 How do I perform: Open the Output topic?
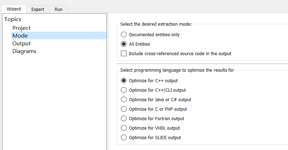point(22,43)
